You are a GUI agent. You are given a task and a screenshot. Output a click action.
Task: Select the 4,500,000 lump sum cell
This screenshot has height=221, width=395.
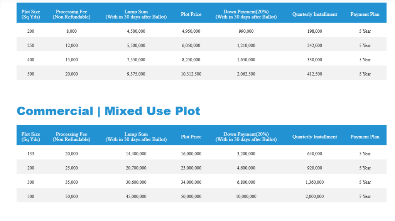[136, 31]
